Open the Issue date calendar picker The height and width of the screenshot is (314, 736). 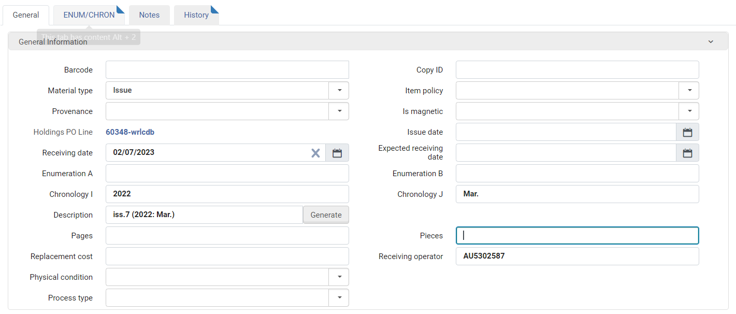pyautogui.click(x=687, y=132)
